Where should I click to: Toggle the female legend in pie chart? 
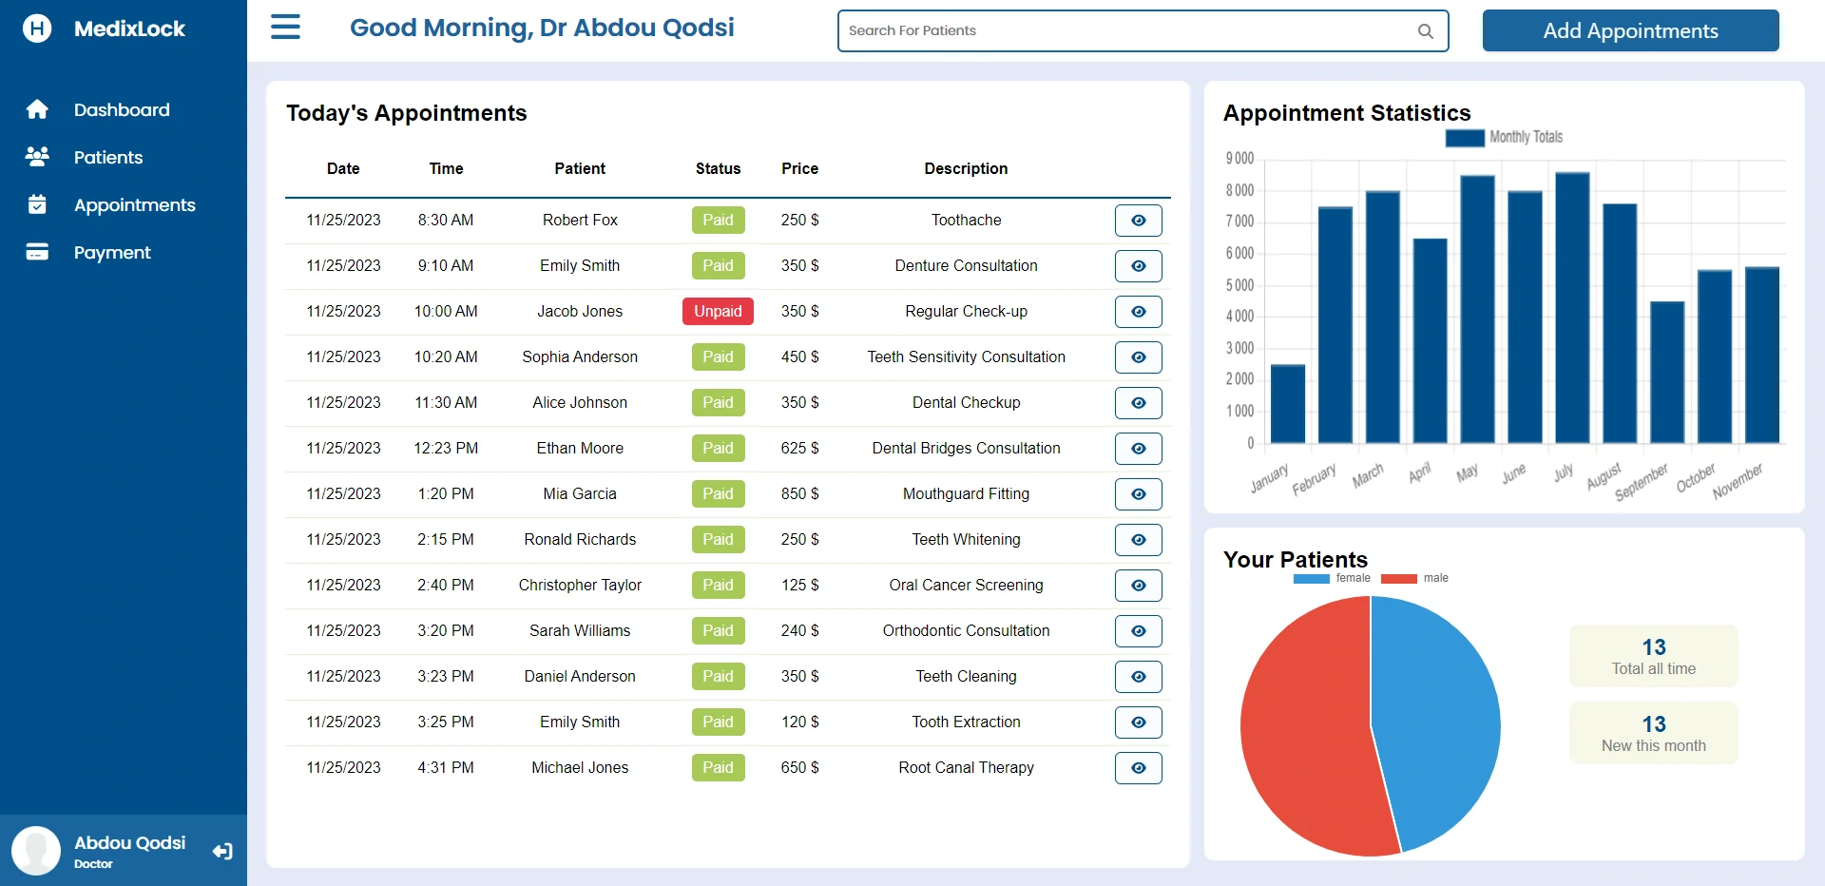click(x=1331, y=578)
